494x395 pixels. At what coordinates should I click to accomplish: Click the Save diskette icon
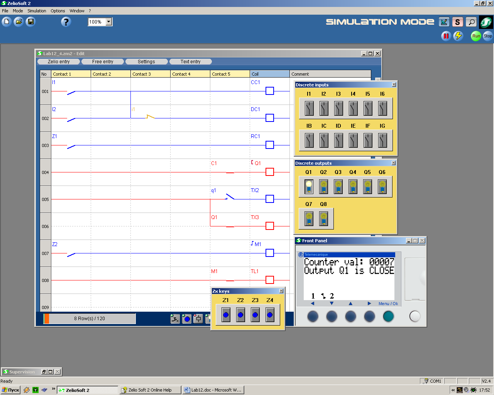(30, 22)
